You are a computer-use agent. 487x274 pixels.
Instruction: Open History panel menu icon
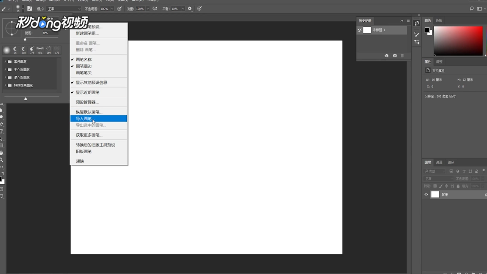click(408, 21)
